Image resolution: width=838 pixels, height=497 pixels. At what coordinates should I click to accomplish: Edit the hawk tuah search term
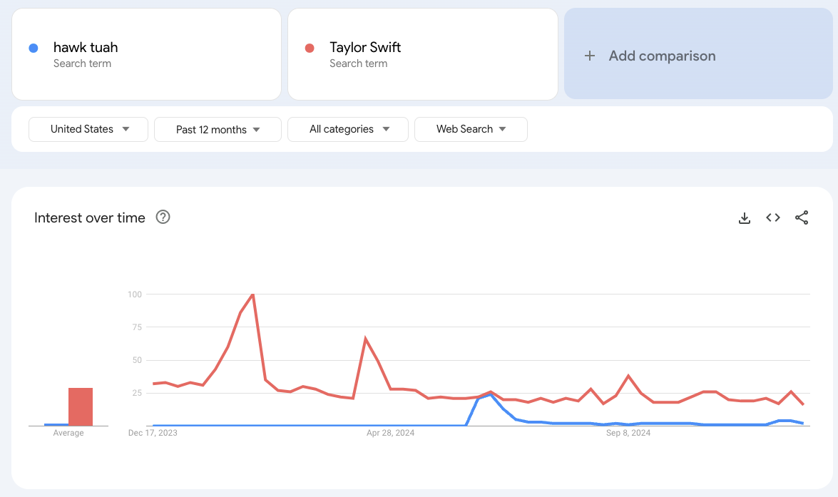tap(86, 47)
